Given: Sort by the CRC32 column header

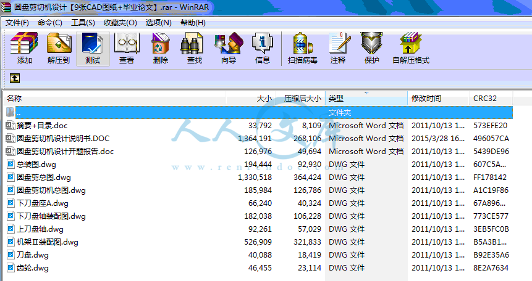Looking at the screenshot, I should (491, 98).
